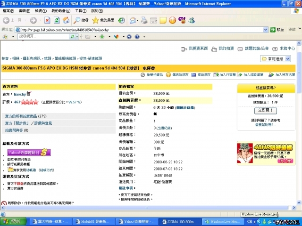Click the address URL field
This screenshot has height=226, width=302.
[142, 30]
